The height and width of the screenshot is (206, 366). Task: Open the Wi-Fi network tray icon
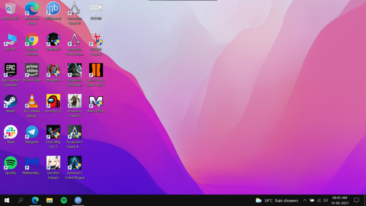coord(319,200)
